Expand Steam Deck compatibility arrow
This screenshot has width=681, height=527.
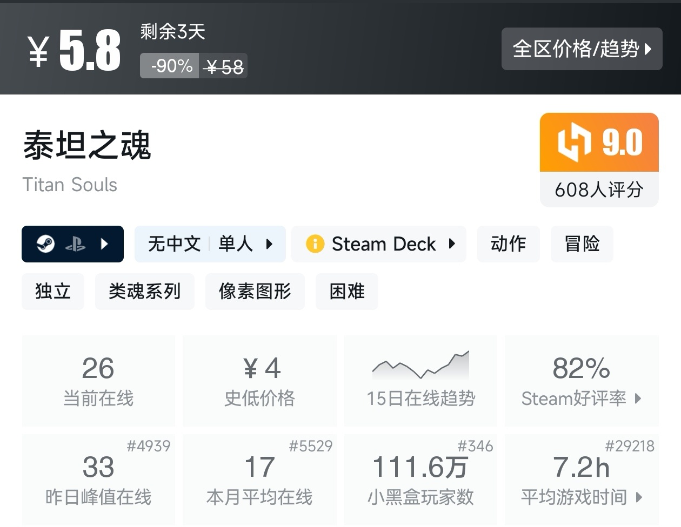point(452,244)
